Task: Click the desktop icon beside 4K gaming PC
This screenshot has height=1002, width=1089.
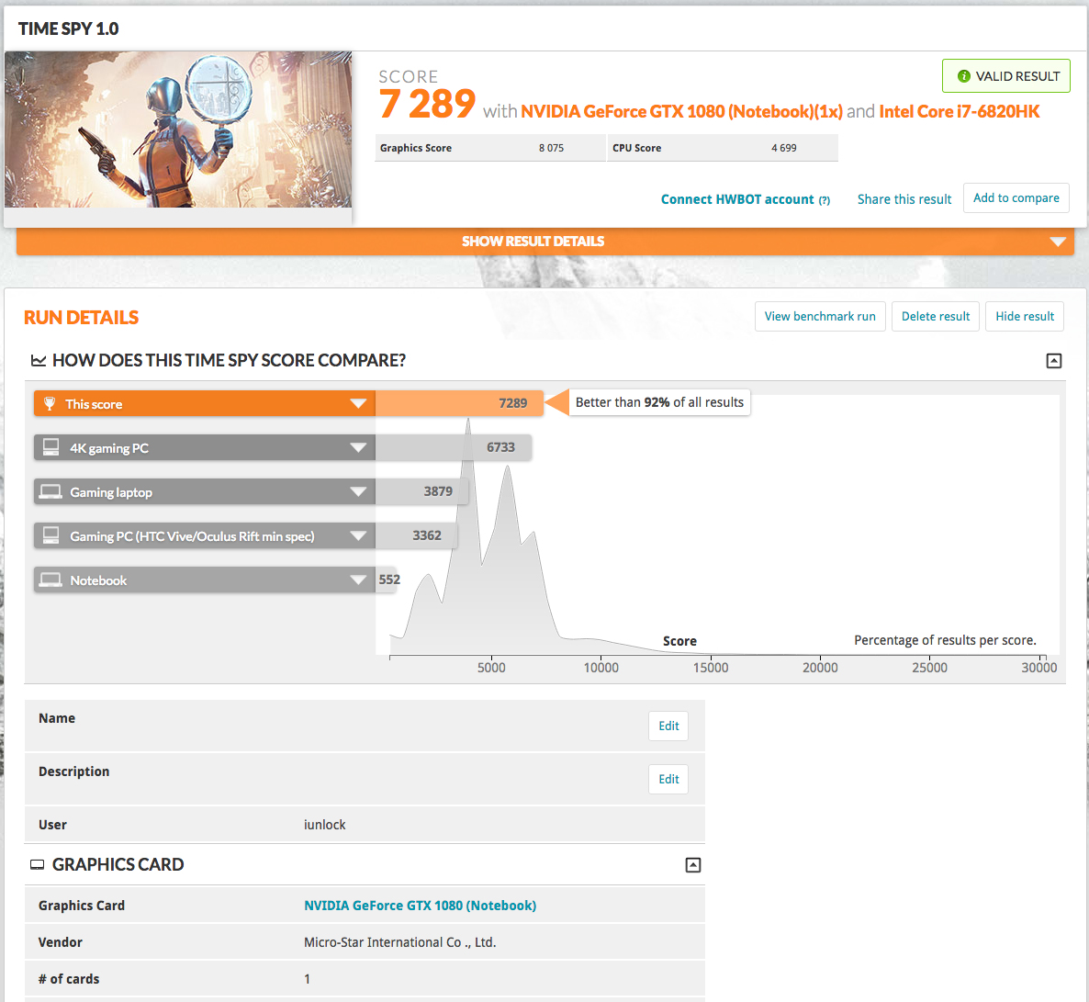Action: [51, 447]
